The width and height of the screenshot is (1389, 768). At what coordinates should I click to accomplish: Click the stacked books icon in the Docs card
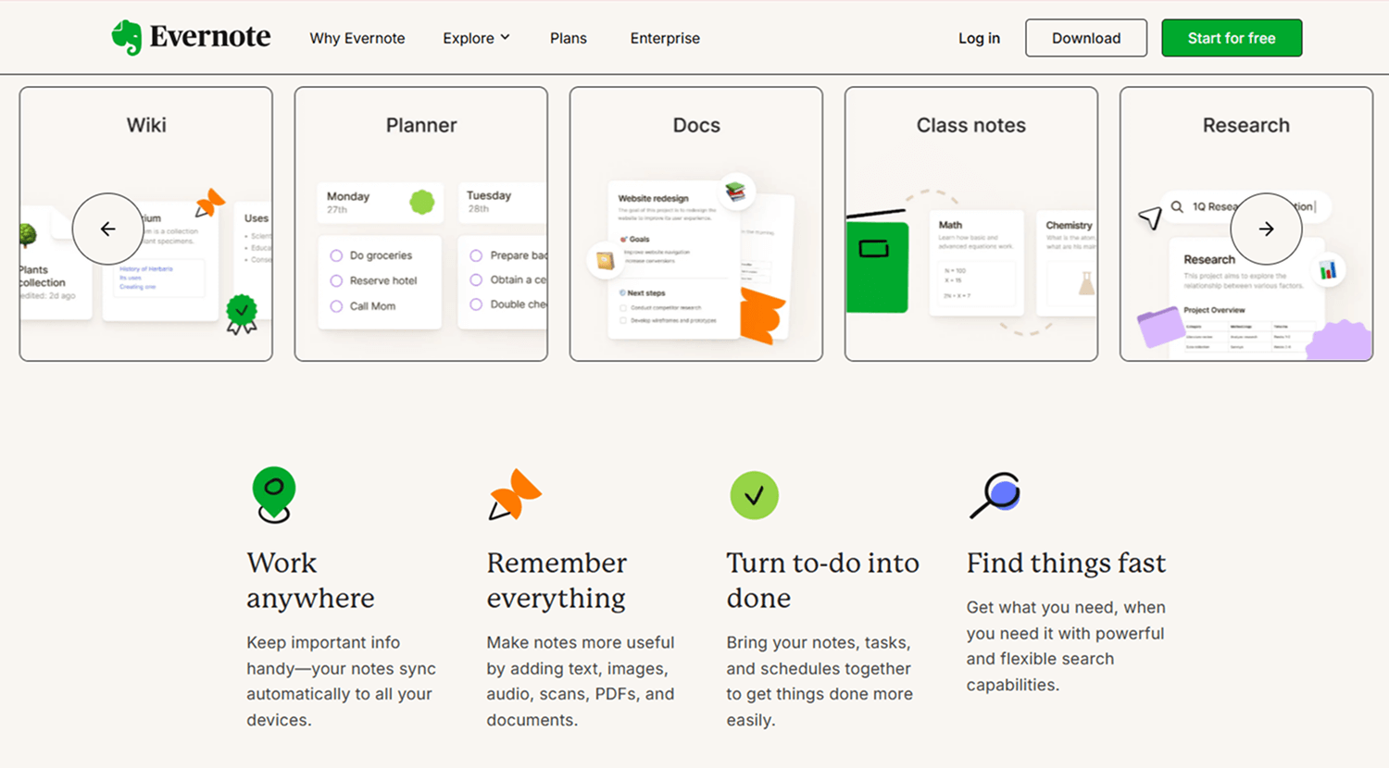click(x=735, y=192)
